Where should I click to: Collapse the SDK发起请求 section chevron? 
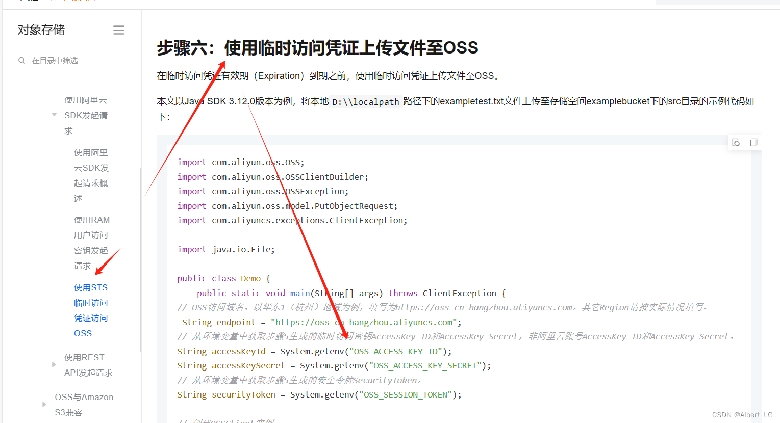pyautogui.click(x=54, y=114)
